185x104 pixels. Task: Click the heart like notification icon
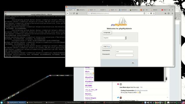click(x=118, y=84)
